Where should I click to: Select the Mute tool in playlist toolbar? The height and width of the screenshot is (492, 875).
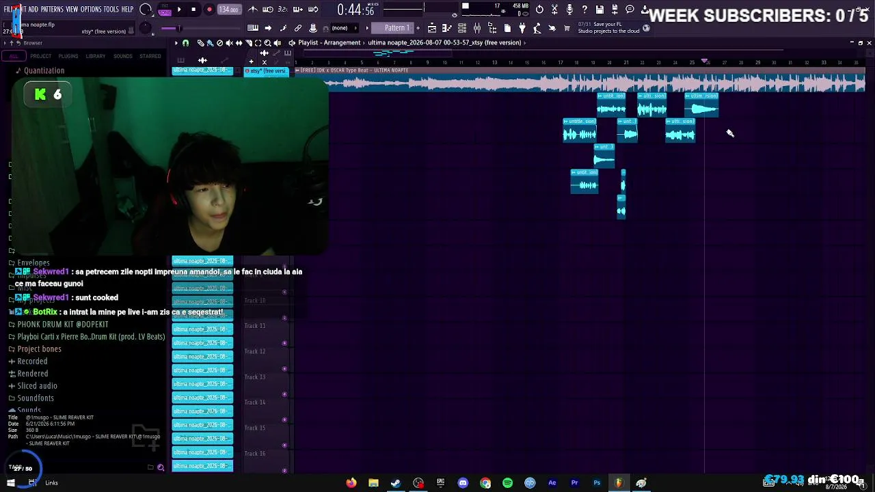(229, 42)
